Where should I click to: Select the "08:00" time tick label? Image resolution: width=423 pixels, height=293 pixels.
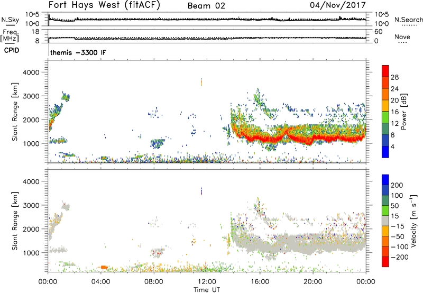point(154,282)
